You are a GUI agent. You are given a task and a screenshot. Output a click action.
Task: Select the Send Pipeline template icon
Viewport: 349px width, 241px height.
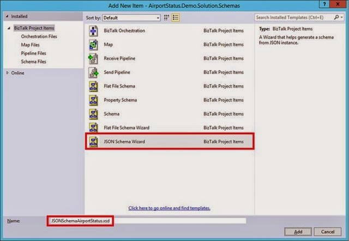click(93, 73)
